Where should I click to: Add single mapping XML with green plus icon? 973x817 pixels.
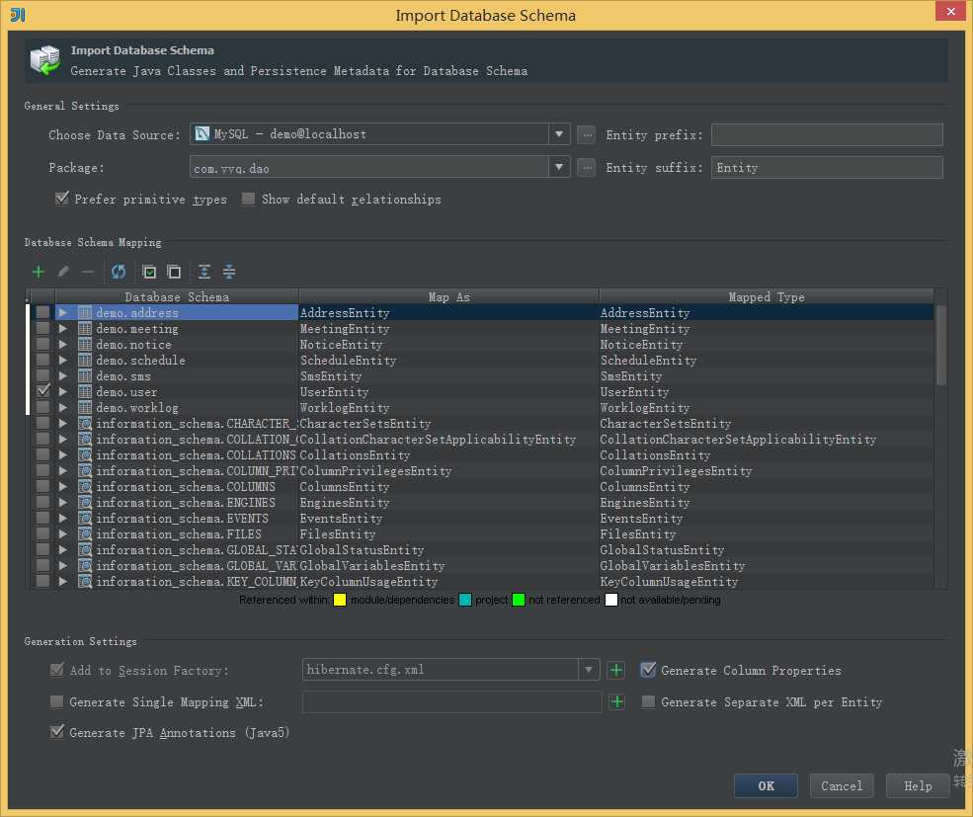(x=616, y=702)
